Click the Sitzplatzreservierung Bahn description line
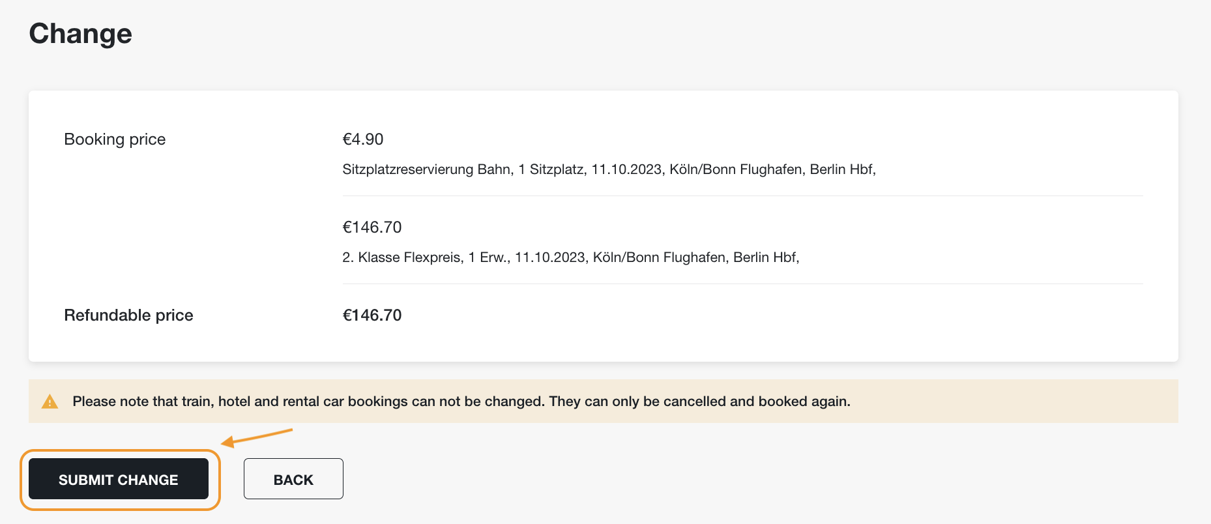1211x524 pixels. [609, 169]
